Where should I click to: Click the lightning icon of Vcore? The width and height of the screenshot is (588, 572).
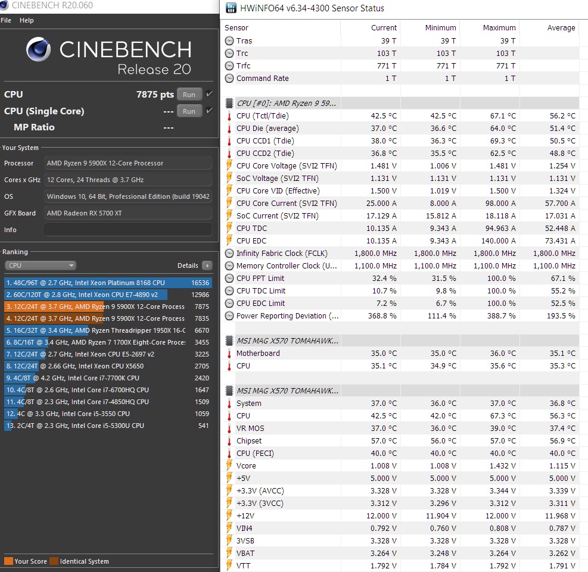pyautogui.click(x=229, y=465)
